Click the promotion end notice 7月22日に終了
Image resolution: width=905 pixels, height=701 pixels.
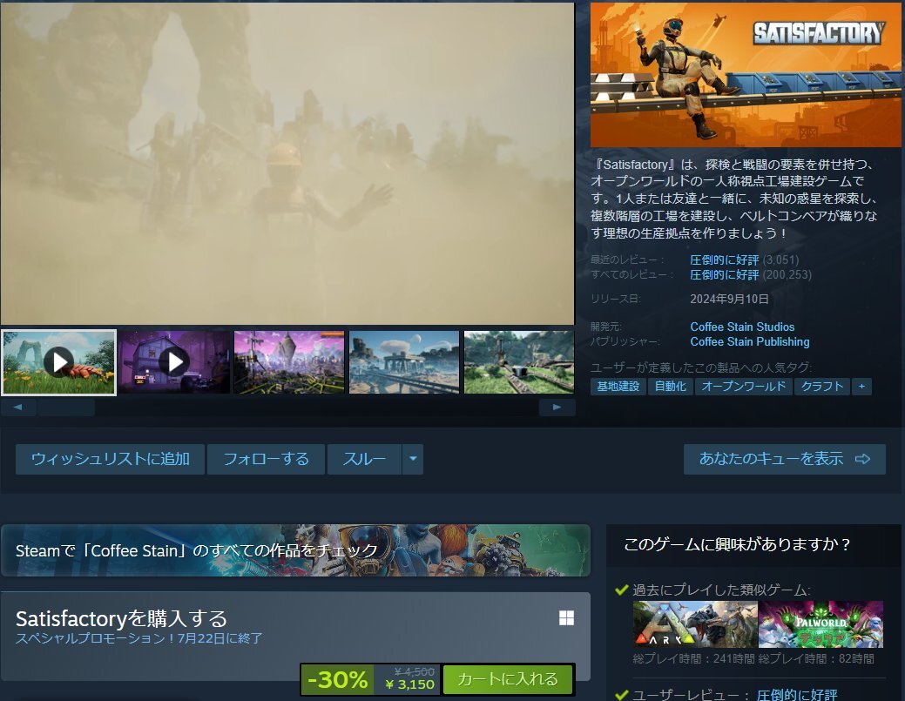(x=219, y=638)
